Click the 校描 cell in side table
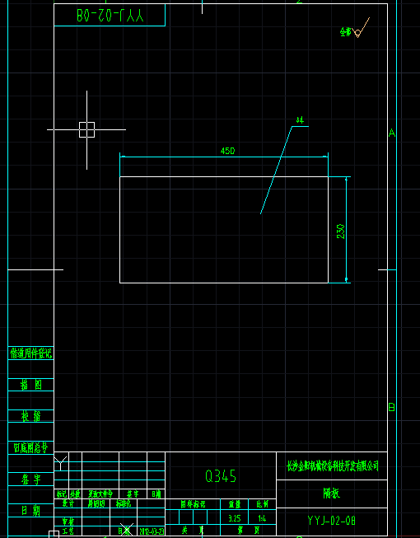The width and height of the screenshot is (420, 538). (x=30, y=416)
